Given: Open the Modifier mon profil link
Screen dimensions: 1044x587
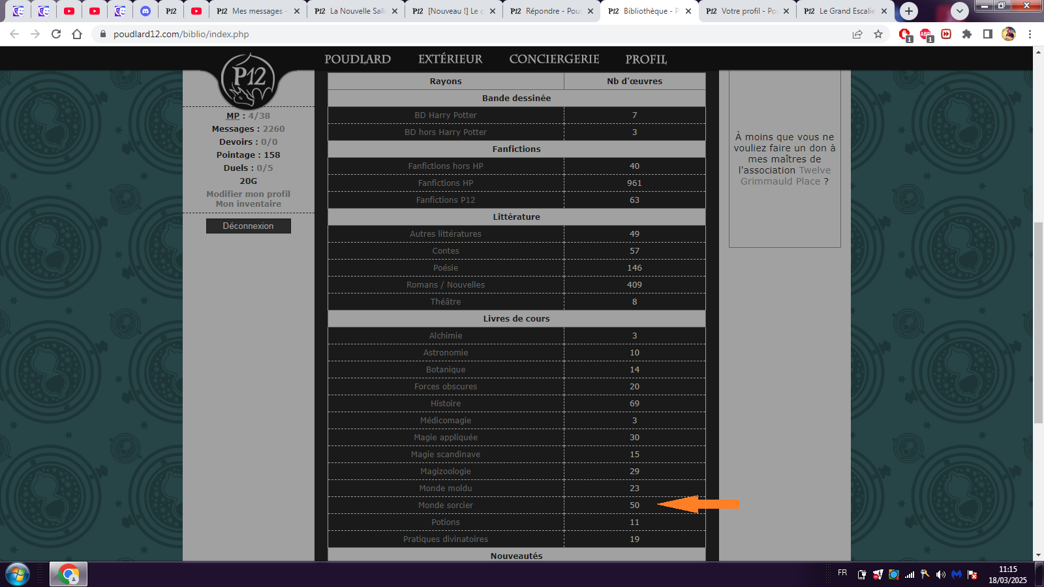Looking at the screenshot, I should [249, 194].
